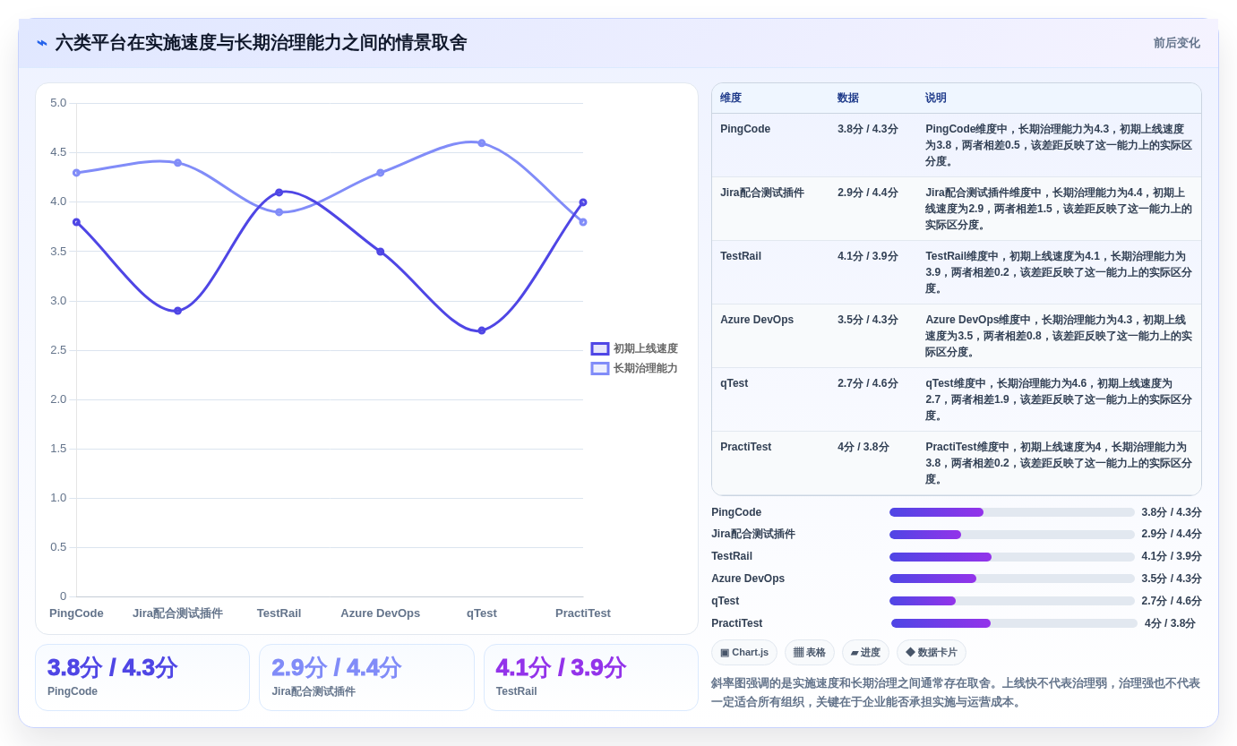Click the 前后变化 label in header
1237x746 pixels.
(1176, 43)
